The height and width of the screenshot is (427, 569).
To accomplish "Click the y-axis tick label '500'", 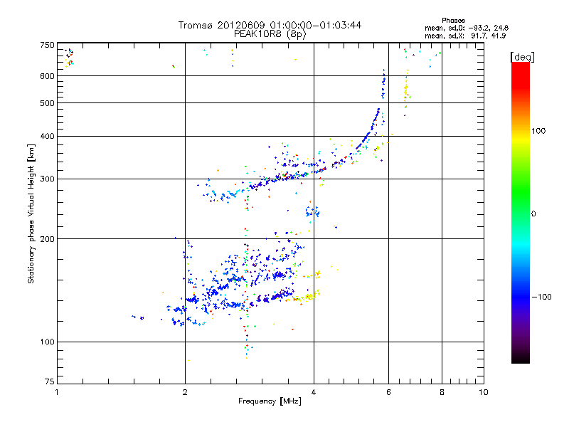I will click(x=47, y=103).
